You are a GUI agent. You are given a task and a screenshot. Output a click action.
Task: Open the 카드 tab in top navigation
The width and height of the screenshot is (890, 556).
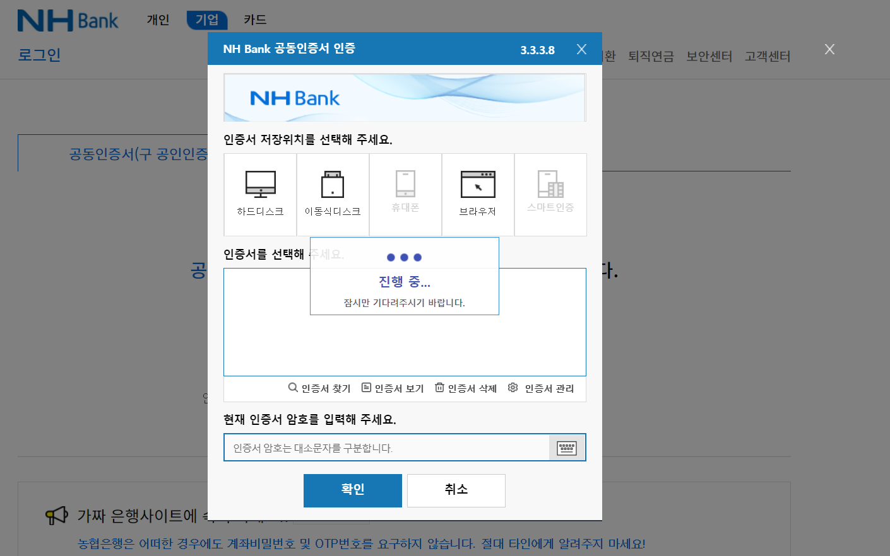[255, 20]
